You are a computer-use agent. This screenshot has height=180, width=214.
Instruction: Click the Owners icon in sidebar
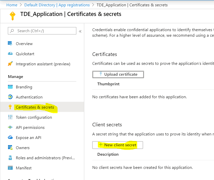click(x=10, y=148)
